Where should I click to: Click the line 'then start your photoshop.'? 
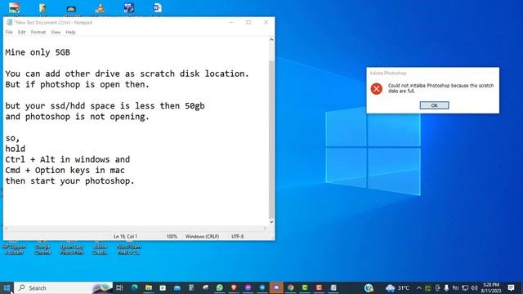[x=69, y=180]
